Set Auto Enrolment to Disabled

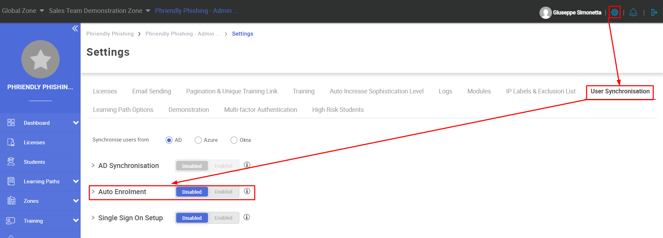point(192,192)
